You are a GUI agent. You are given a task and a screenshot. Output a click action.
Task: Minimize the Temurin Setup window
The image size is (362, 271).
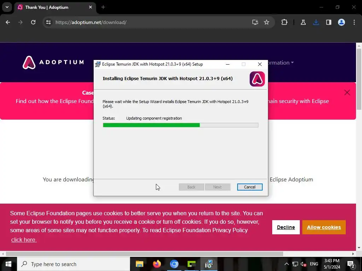(x=228, y=64)
